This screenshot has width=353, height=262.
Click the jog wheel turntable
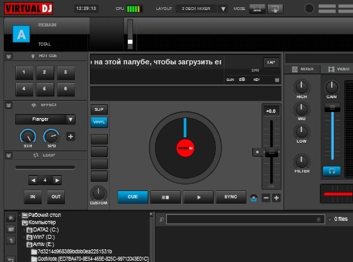(x=185, y=148)
